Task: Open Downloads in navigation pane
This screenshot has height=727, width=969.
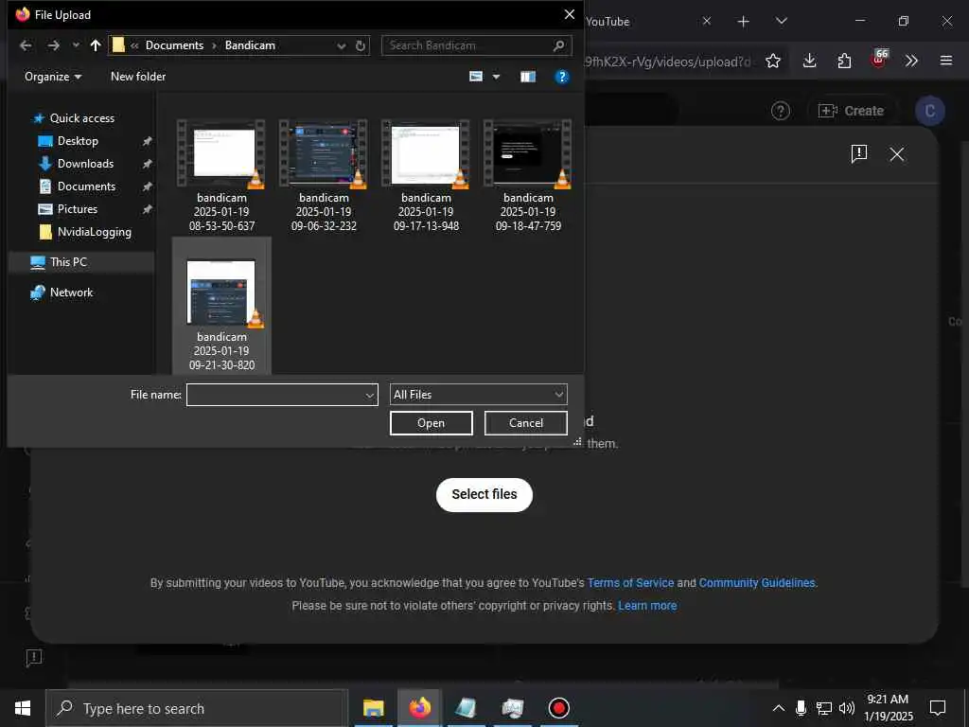Action: click(85, 164)
